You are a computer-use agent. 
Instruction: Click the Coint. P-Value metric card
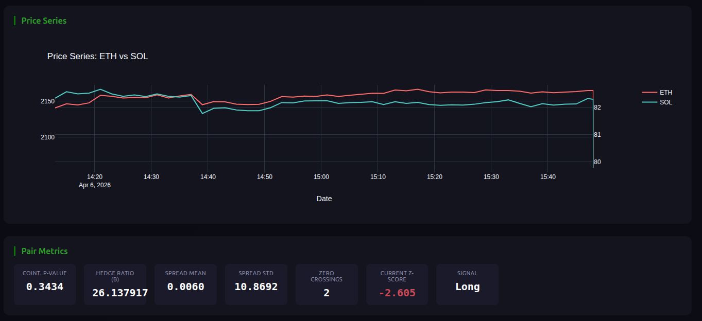45,284
